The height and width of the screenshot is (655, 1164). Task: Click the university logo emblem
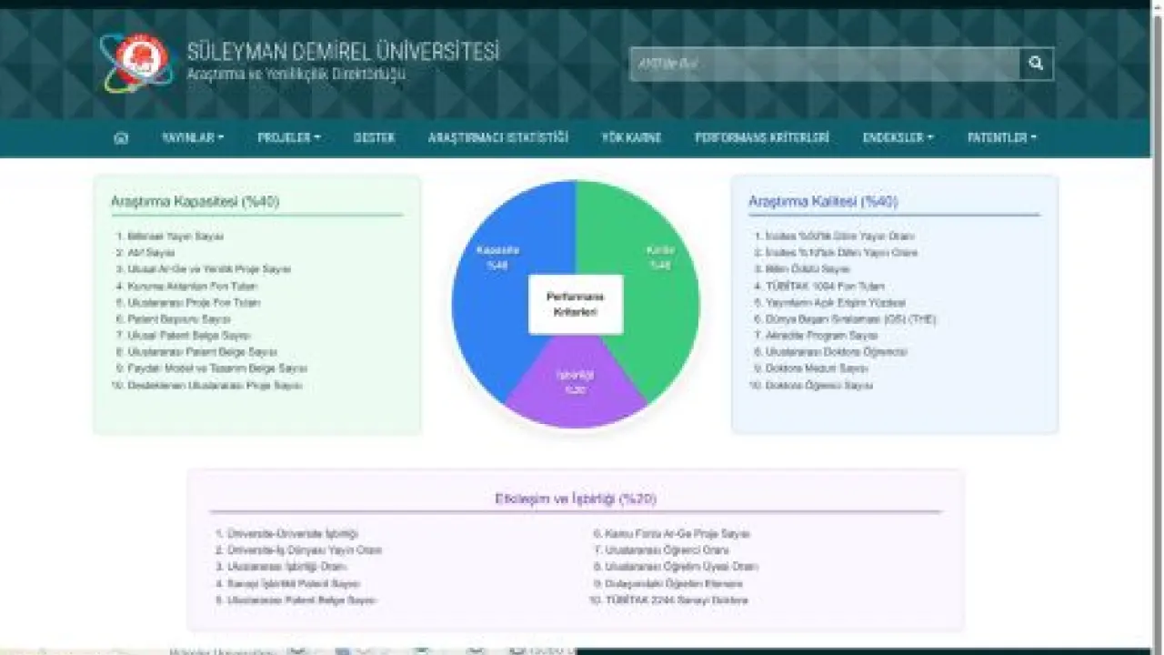pos(136,62)
